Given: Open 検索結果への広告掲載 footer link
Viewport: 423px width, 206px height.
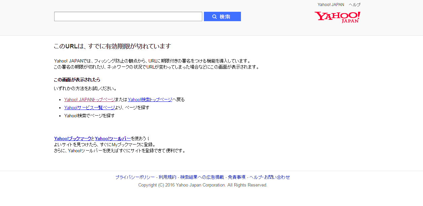Looking at the screenshot, I should tap(202, 177).
